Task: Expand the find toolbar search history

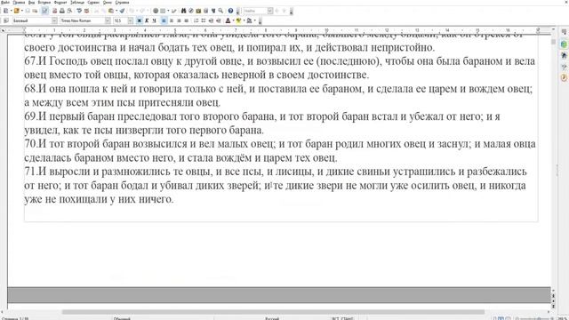Action: pyautogui.click(x=270, y=11)
